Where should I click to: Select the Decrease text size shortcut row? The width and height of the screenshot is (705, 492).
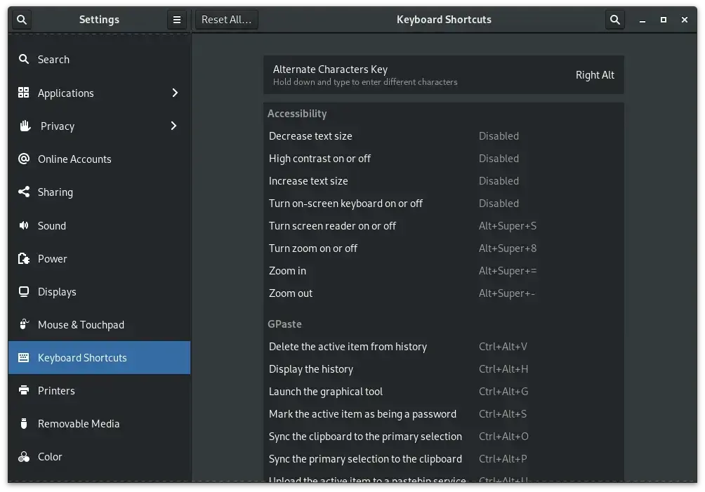point(443,135)
